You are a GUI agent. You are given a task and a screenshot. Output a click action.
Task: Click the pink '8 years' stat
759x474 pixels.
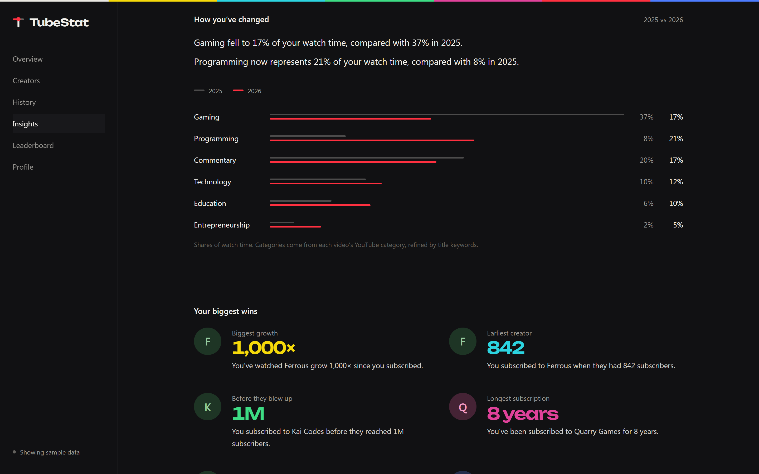click(x=523, y=414)
